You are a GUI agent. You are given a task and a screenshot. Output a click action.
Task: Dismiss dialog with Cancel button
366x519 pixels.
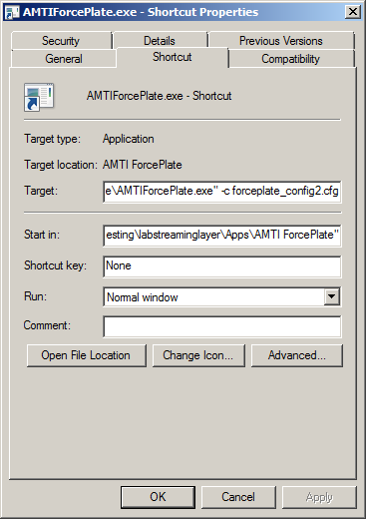[x=238, y=497]
